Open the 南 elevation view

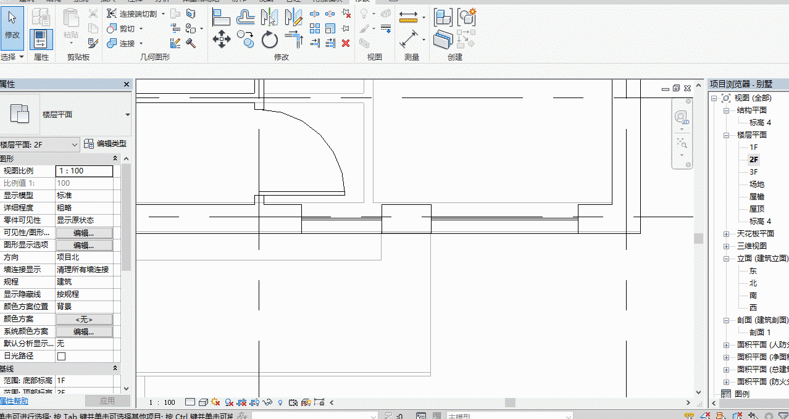(753, 296)
